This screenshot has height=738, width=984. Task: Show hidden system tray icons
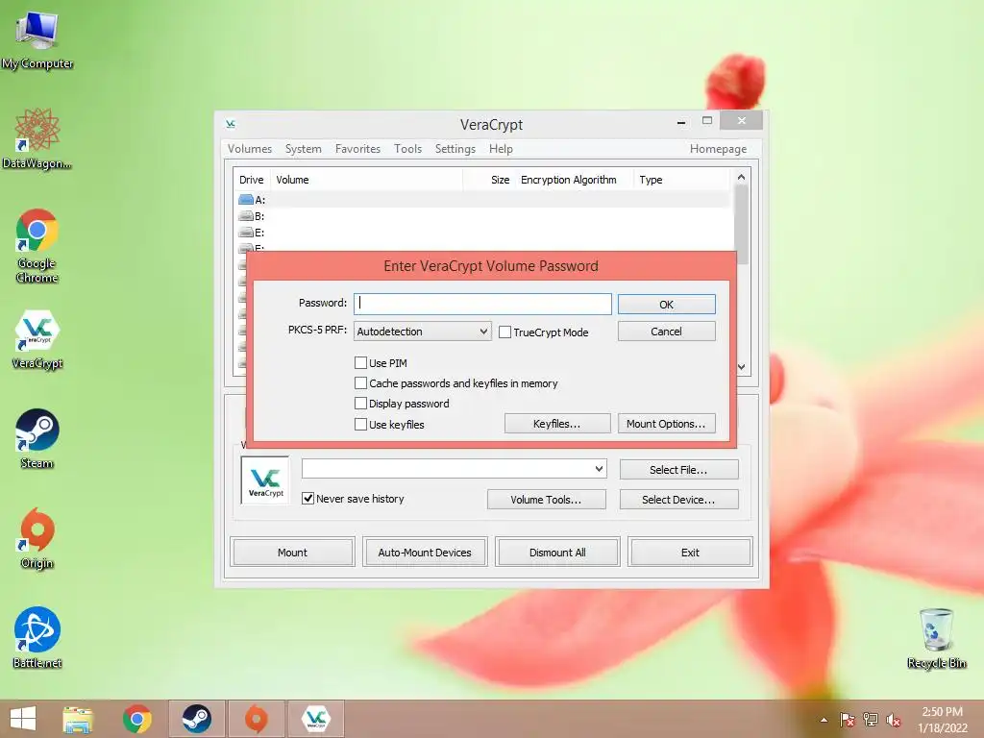(824, 720)
